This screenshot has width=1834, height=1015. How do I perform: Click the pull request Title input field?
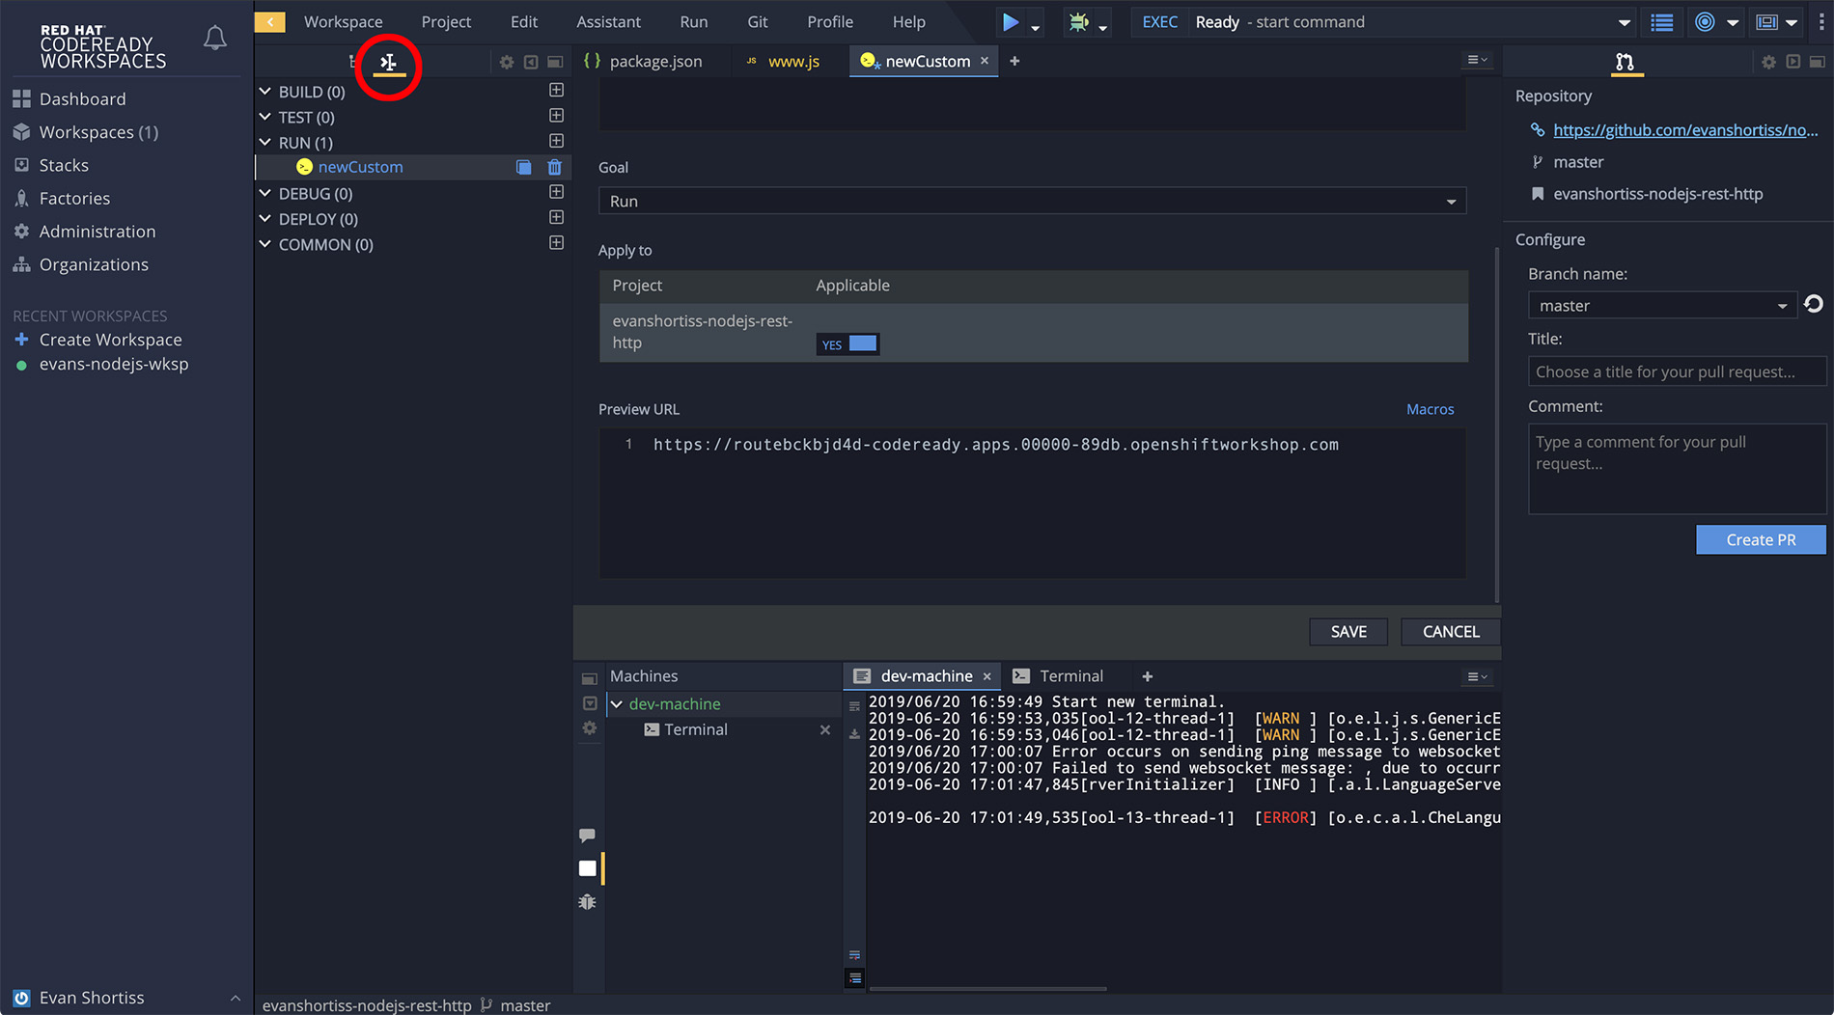[x=1677, y=371]
